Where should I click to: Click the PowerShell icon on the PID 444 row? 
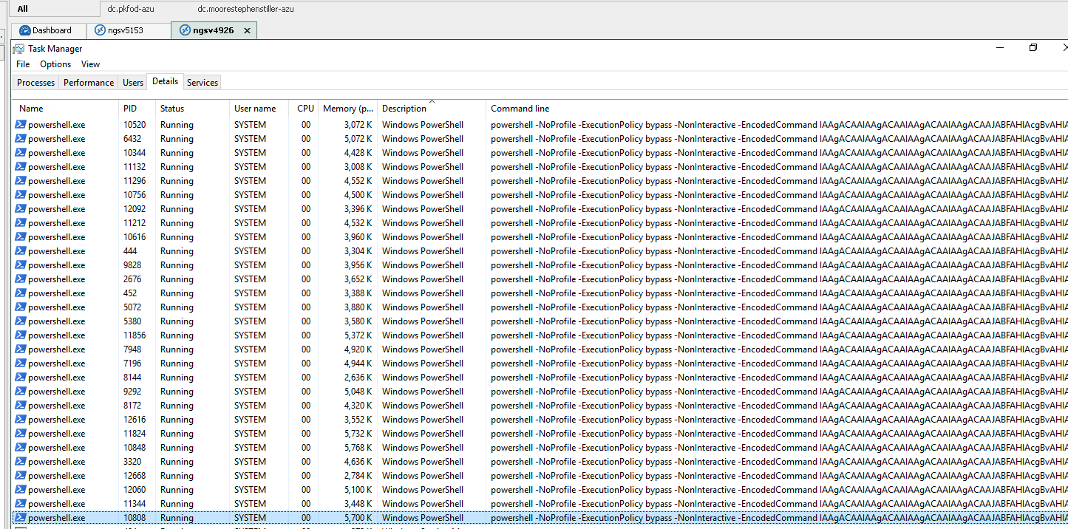pos(21,250)
